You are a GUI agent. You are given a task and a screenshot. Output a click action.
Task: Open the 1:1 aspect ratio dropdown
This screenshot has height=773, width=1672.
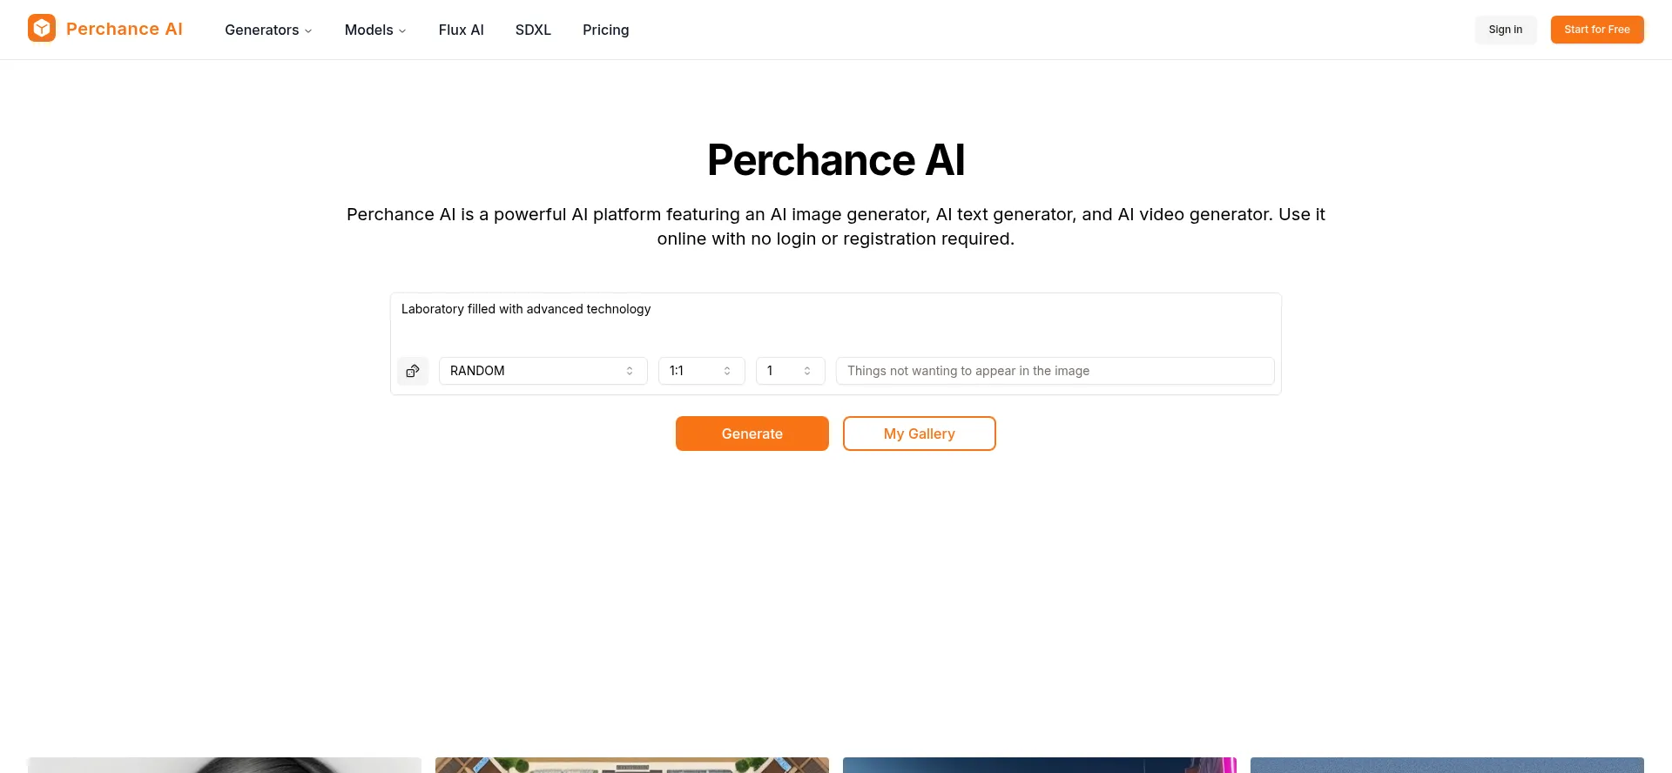(x=701, y=371)
